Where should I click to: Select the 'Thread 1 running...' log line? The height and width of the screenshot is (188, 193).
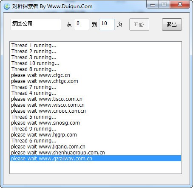(96, 46)
